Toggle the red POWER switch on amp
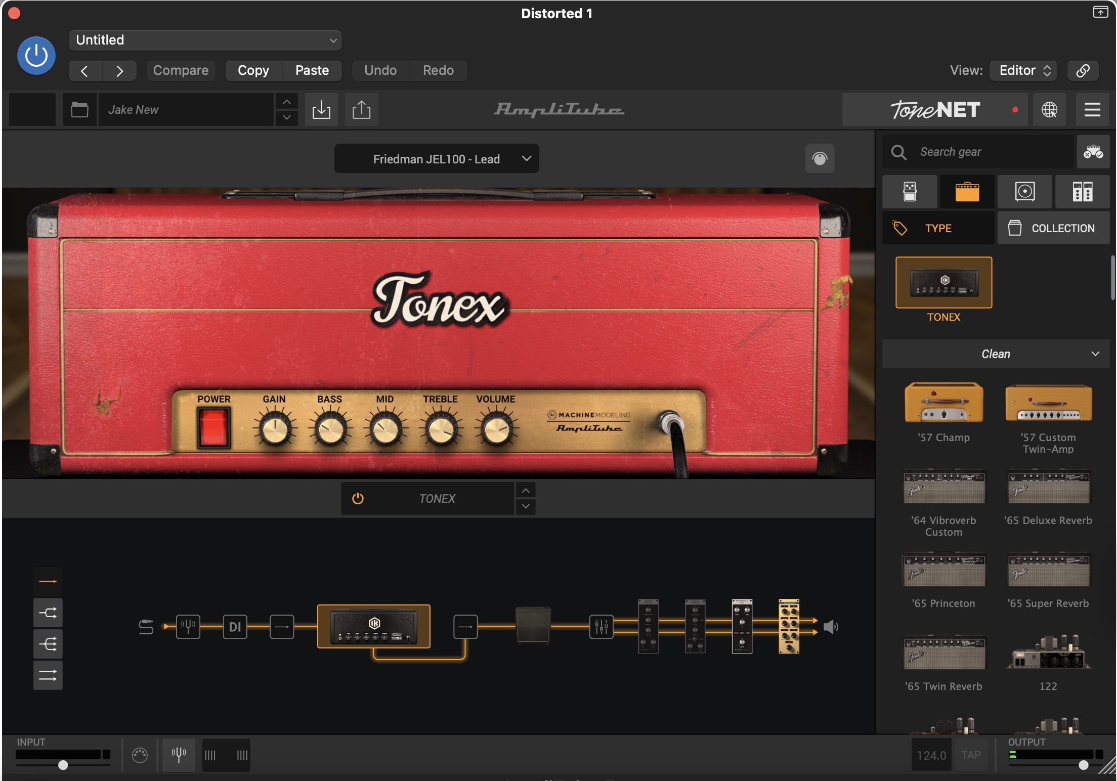The width and height of the screenshot is (1117, 781). (213, 428)
